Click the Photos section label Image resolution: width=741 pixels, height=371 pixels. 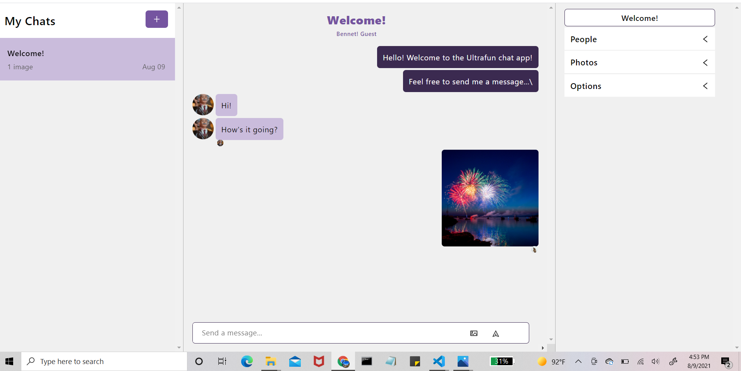pos(584,63)
